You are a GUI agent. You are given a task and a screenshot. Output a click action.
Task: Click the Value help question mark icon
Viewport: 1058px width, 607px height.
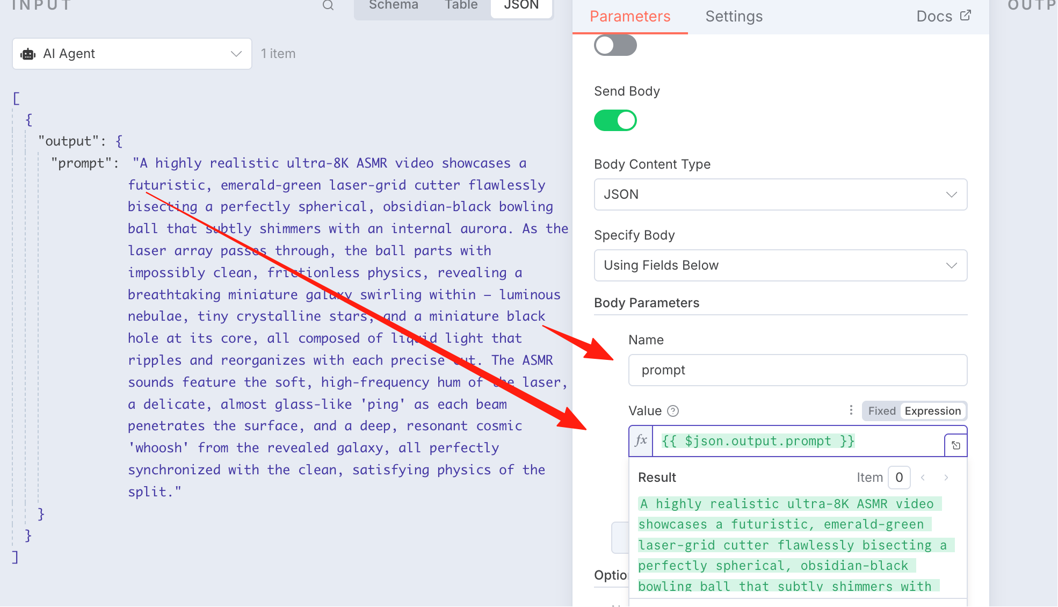click(673, 411)
